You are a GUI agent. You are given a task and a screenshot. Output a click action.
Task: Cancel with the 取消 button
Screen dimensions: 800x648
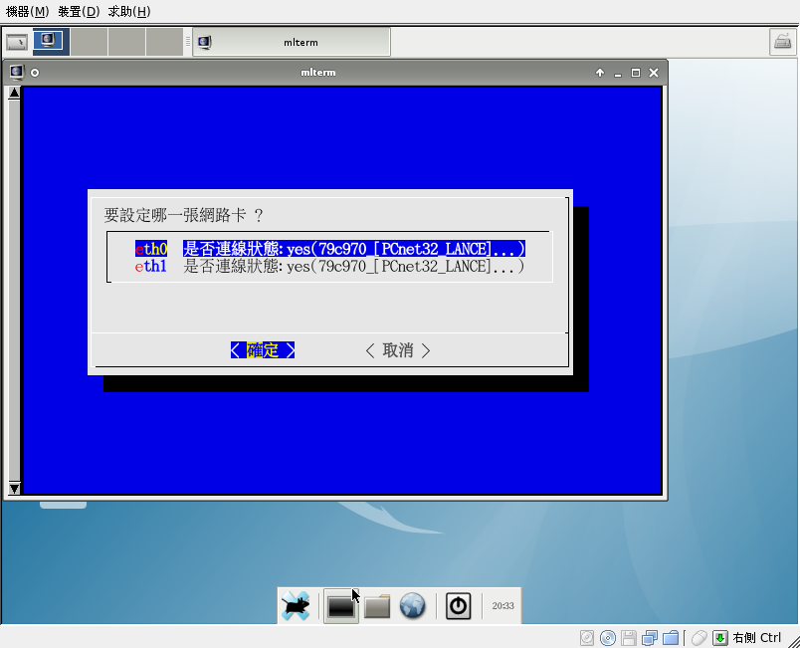[x=398, y=350]
